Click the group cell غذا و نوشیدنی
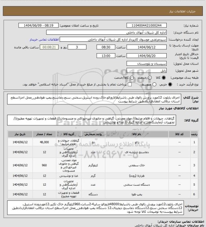Viewport: 206px width, 227px height. pyautogui.click(x=69, y=176)
